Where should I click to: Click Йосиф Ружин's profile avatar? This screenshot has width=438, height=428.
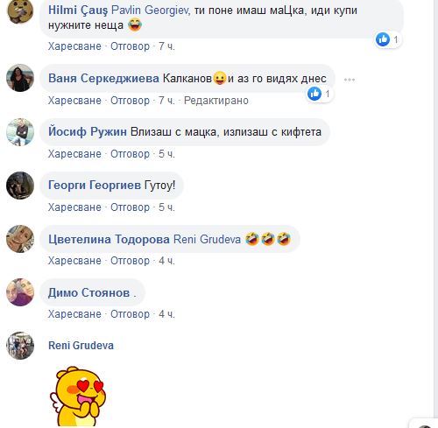(20, 132)
